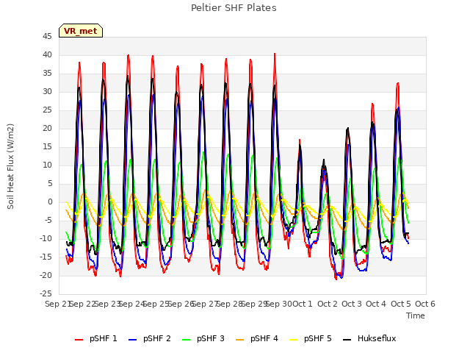470x353 pixels.
Task: Click the 0 y-axis tick label
Action: 50,202
